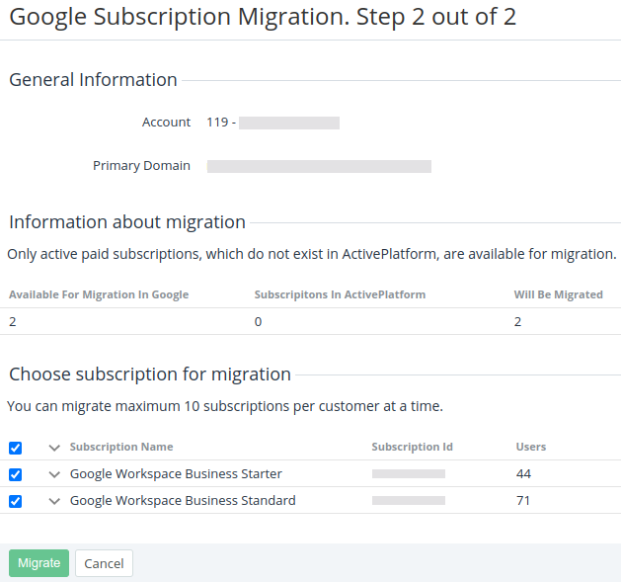
Task: Click the Users column header
Action: tap(531, 447)
